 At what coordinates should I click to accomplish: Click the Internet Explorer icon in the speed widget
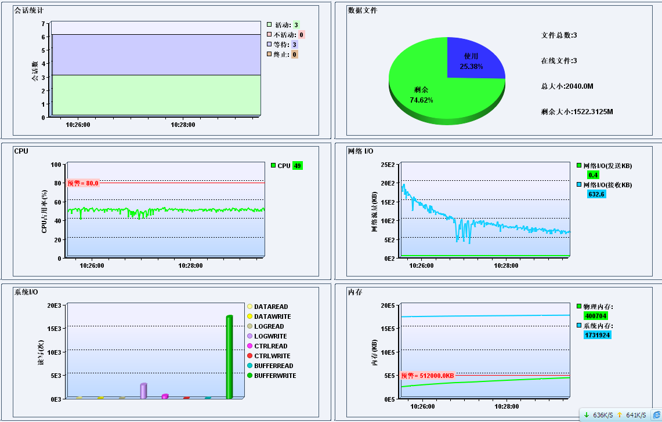click(656, 415)
